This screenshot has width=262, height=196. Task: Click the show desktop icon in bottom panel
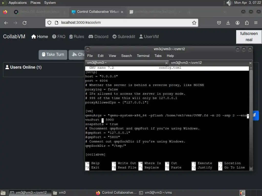pyautogui.click(x=3, y=193)
